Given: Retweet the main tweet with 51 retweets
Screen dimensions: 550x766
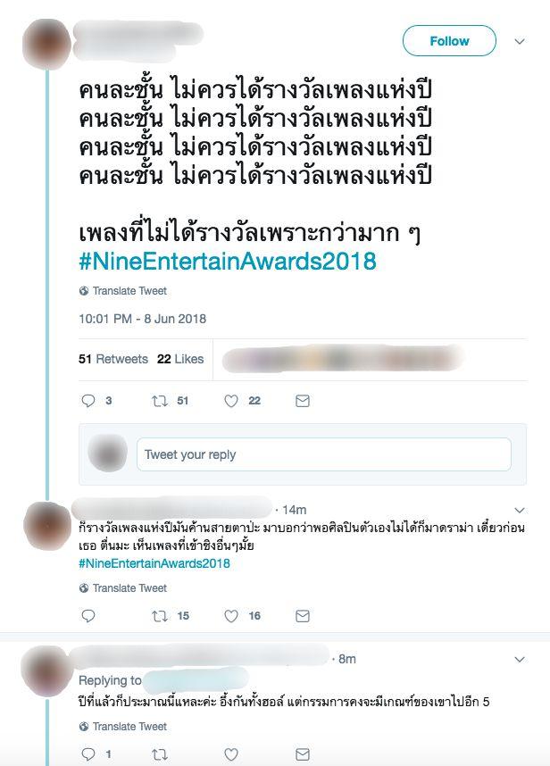Looking at the screenshot, I should click(160, 401).
